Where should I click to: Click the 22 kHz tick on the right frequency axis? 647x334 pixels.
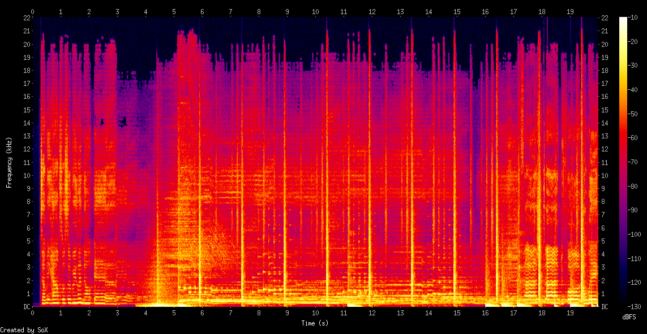[x=605, y=18]
